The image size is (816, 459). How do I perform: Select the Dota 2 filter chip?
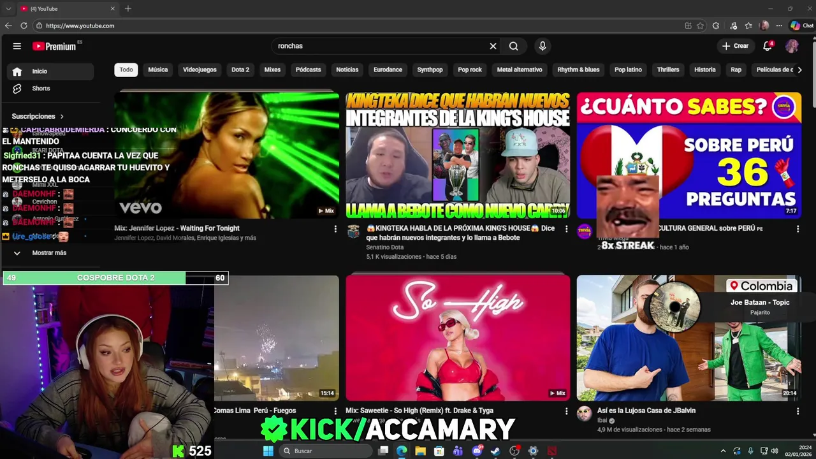(x=240, y=69)
